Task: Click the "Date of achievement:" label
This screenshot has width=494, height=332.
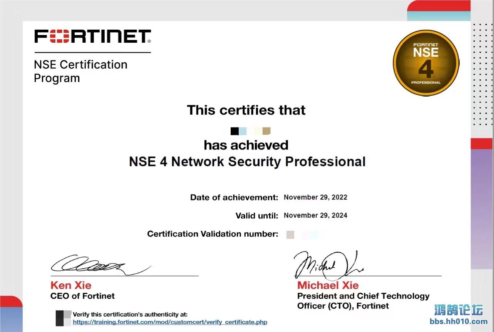Action: 234,198
